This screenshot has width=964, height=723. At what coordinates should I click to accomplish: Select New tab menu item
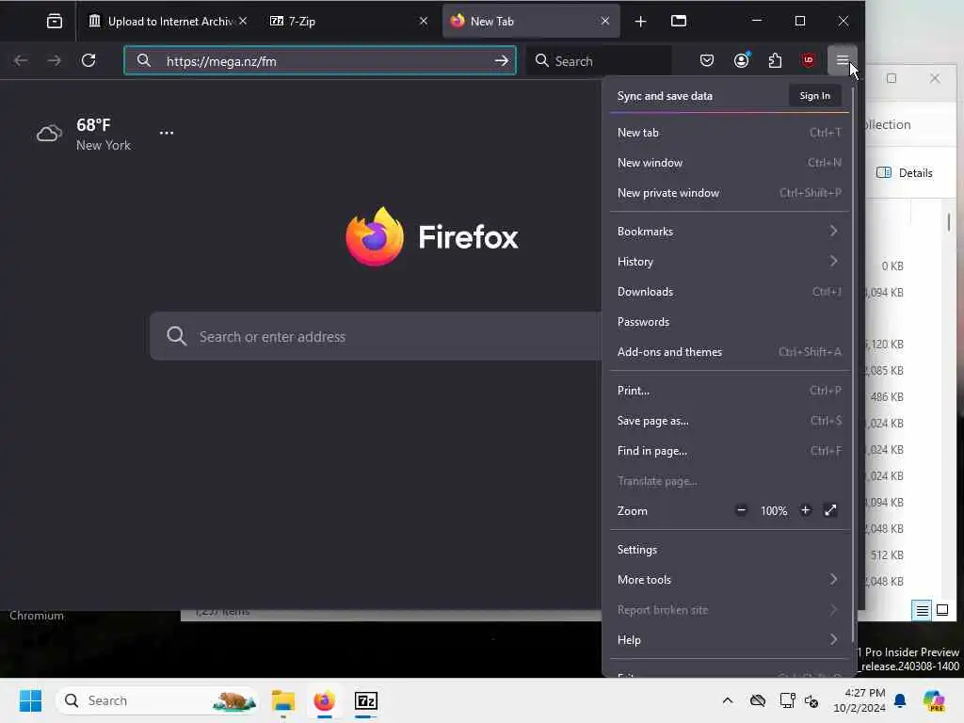pos(730,132)
